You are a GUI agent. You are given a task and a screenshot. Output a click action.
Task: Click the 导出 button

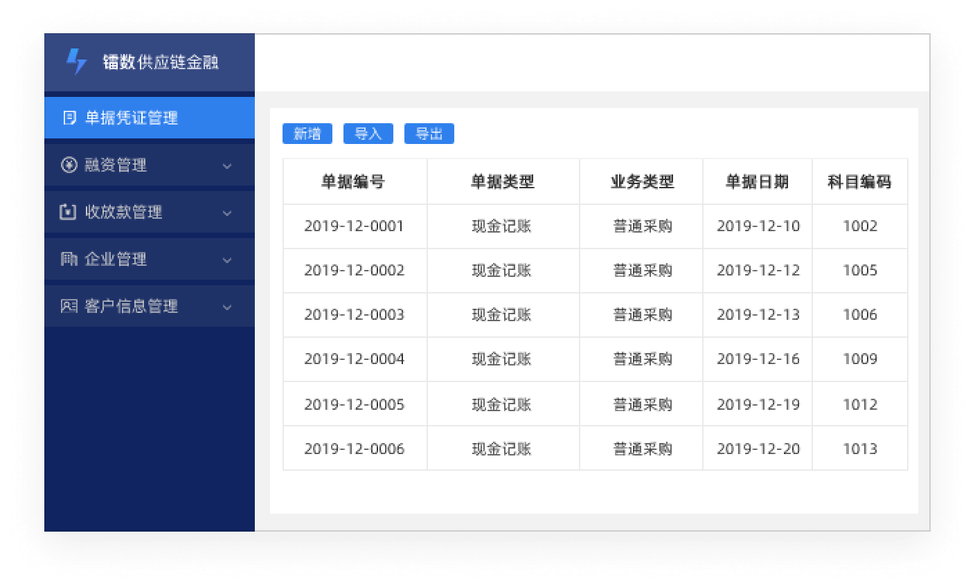click(x=429, y=134)
